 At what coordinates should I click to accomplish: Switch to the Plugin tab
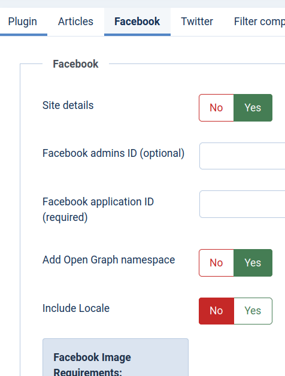(x=23, y=22)
